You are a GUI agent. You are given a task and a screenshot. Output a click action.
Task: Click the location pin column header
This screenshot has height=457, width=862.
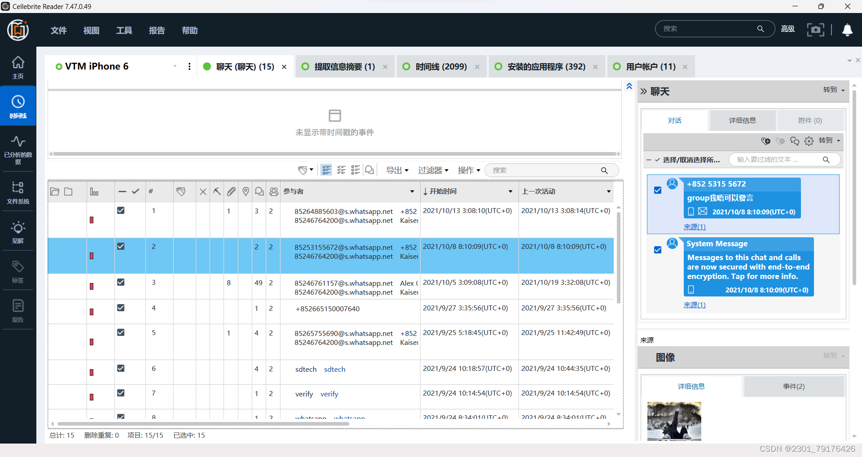tap(246, 192)
